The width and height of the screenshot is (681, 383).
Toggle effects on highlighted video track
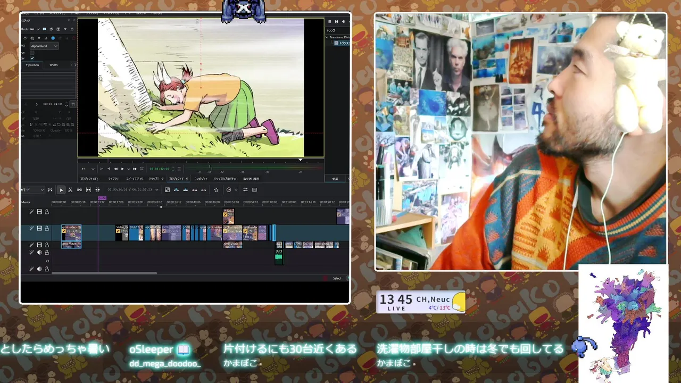tap(31, 229)
